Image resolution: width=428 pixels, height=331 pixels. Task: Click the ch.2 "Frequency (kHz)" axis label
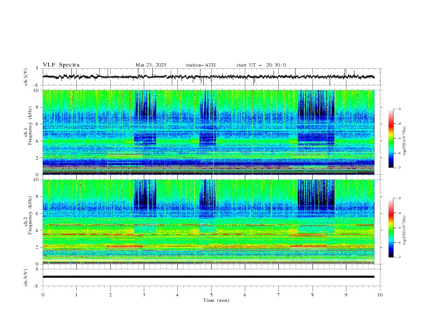click(30, 215)
